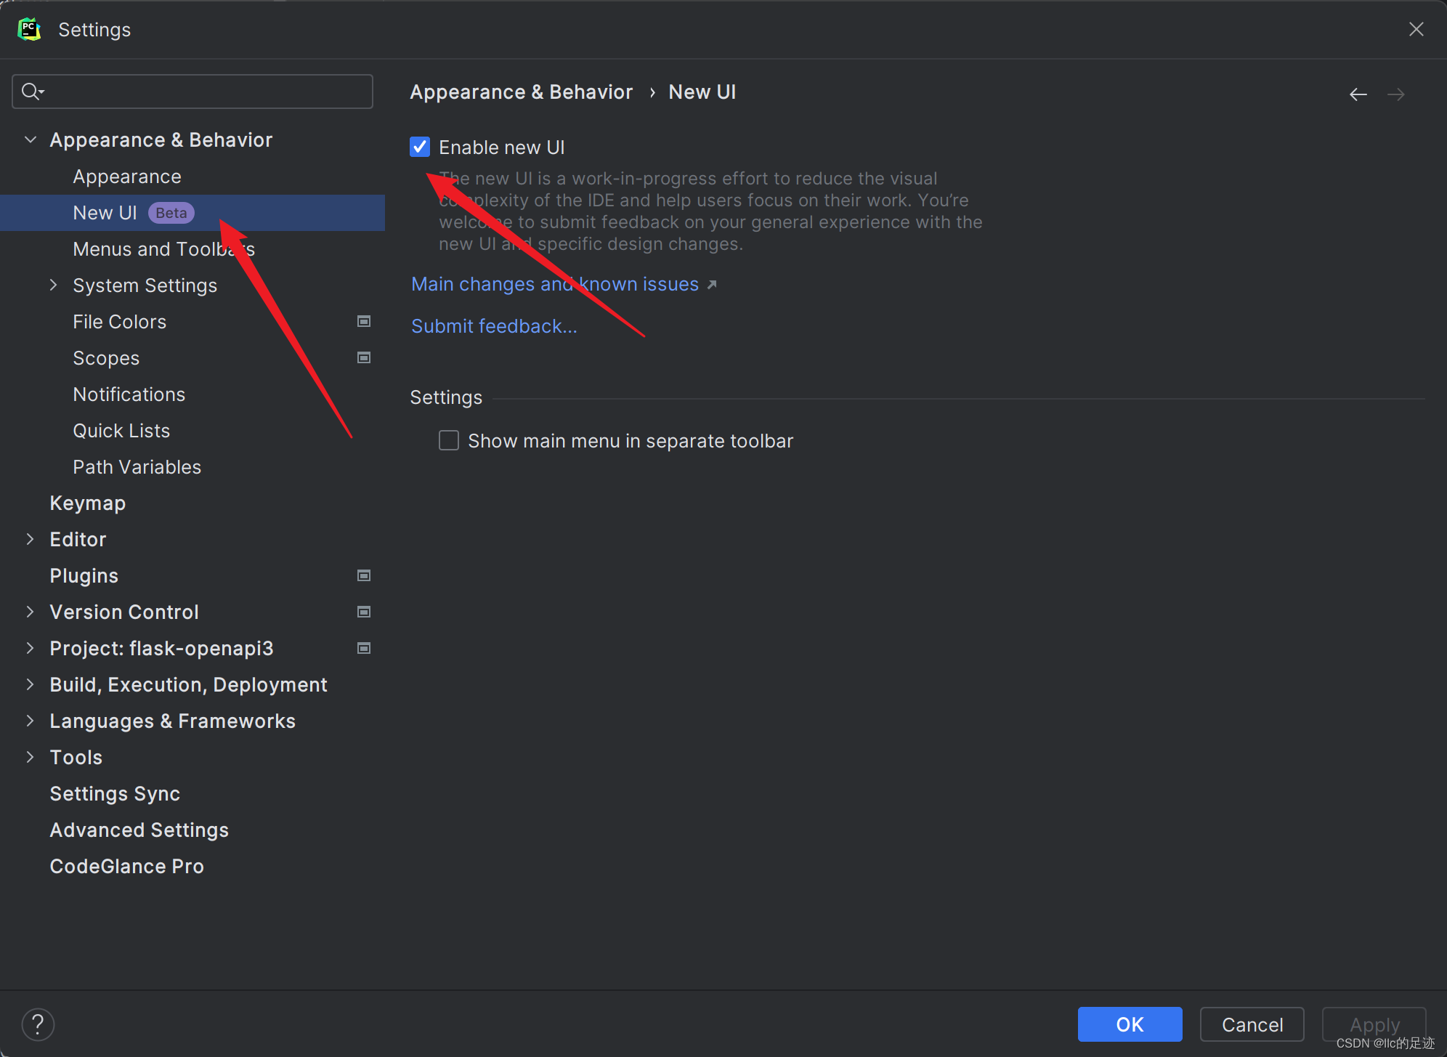
Task: Open help via the question mark icon
Action: 38,1024
